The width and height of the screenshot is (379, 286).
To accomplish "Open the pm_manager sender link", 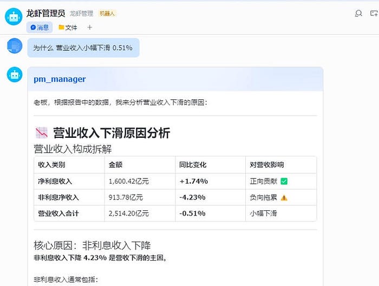I will [60, 79].
